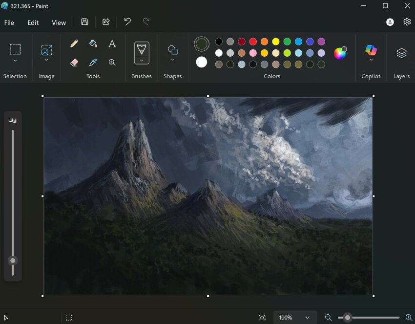The image size is (415, 324).
Task: Undo the last action
Action: 127,22
